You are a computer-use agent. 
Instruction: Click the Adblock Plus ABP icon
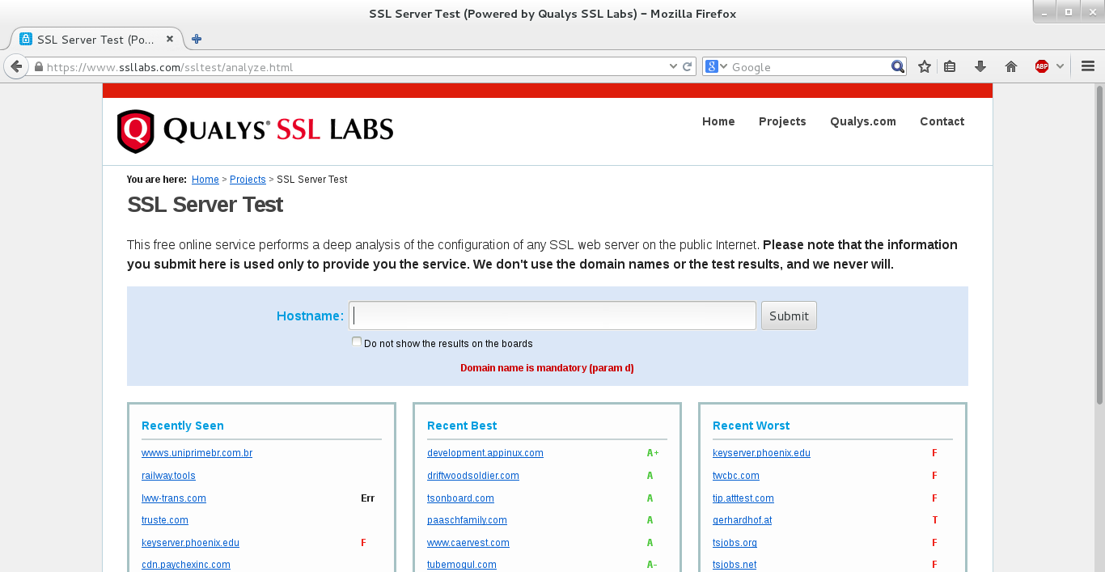1041,67
